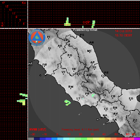Viewport: 140px width, 140px height.
Task: Click the 'SA' city marker
Action: (x=115, y=120)
